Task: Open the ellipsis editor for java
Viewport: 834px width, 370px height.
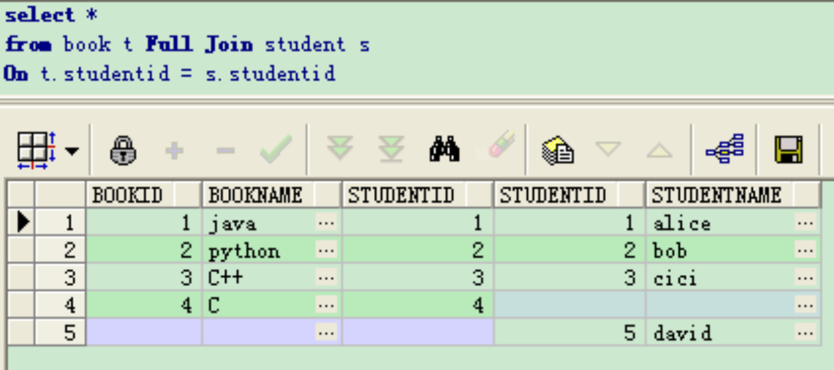Action: tap(326, 223)
